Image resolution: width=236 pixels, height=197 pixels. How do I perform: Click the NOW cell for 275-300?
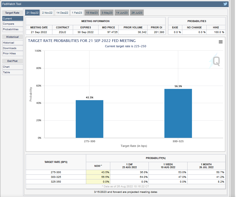[x=98, y=172]
